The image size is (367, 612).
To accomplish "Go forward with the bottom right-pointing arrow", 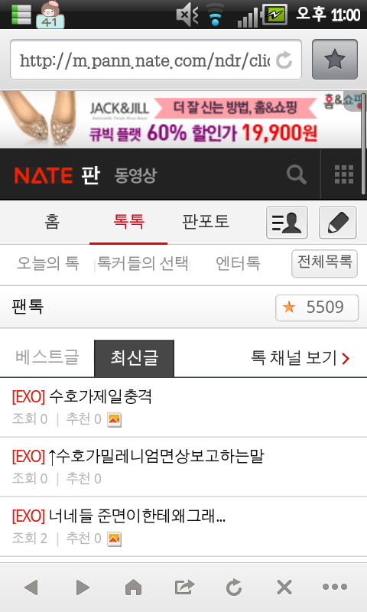I will coord(83,587).
